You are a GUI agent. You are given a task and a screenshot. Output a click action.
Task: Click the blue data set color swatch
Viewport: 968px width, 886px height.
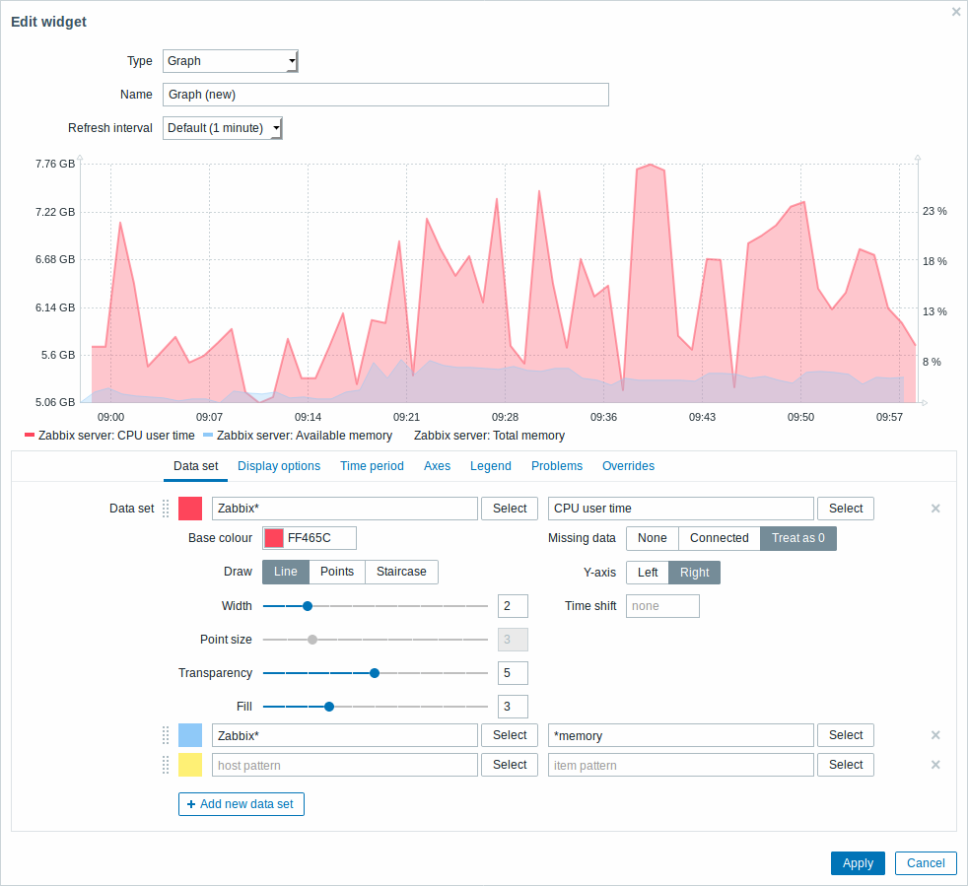point(190,735)
